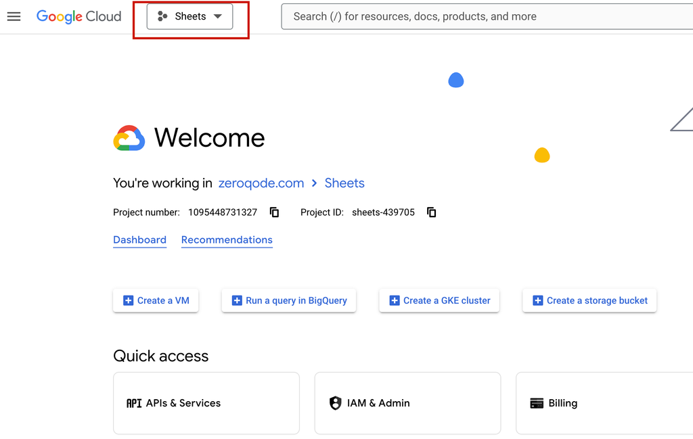Copy the project ID to clipboard

[432, 212]
